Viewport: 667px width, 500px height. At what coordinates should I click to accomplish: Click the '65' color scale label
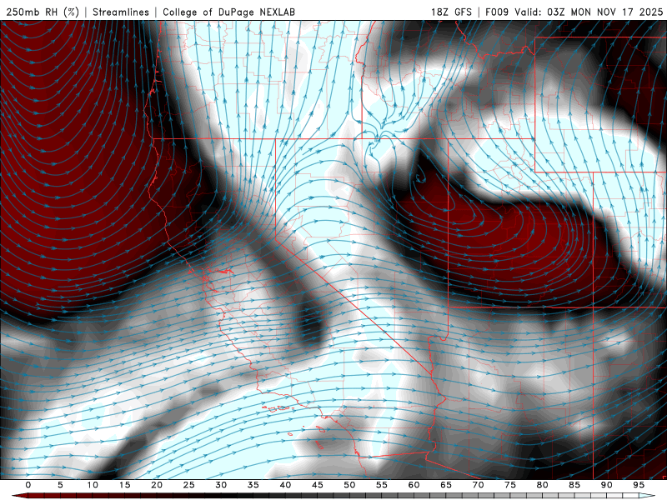[x=446, y=485]
